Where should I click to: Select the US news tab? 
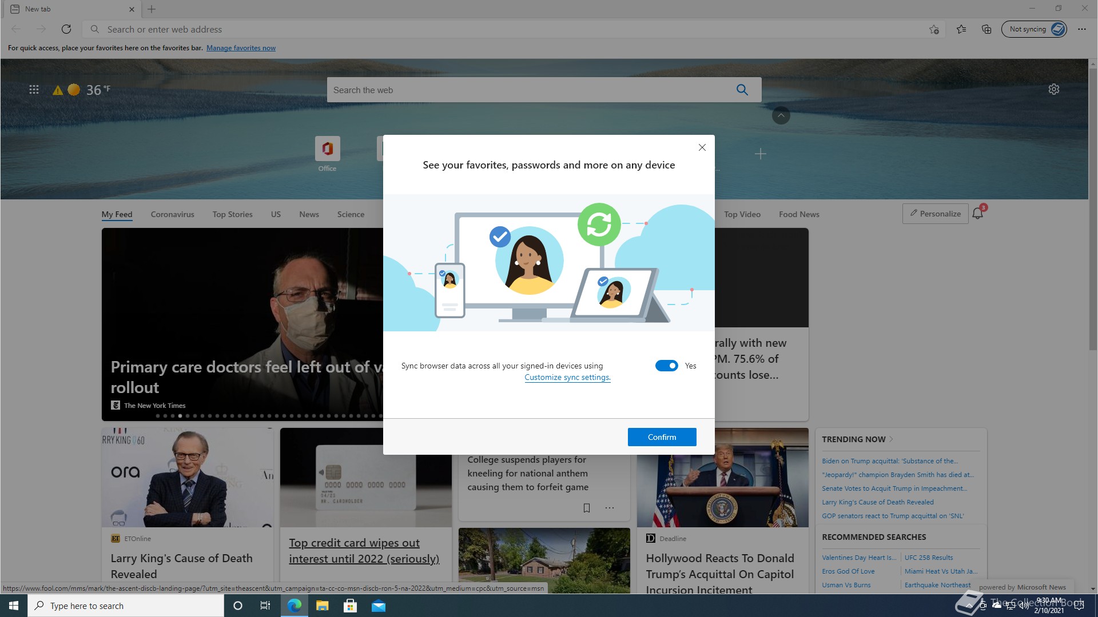click(276, 214)
